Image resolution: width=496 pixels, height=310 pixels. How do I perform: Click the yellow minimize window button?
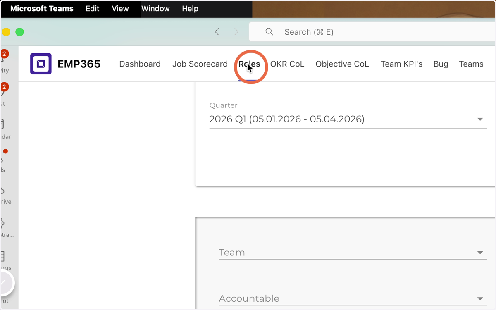point(6,32)
